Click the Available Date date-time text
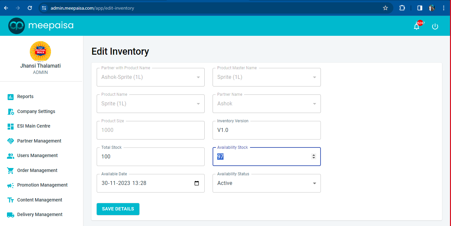Viewport: 451px width, 226px height. pyautogui.click(x=124, y=183)
